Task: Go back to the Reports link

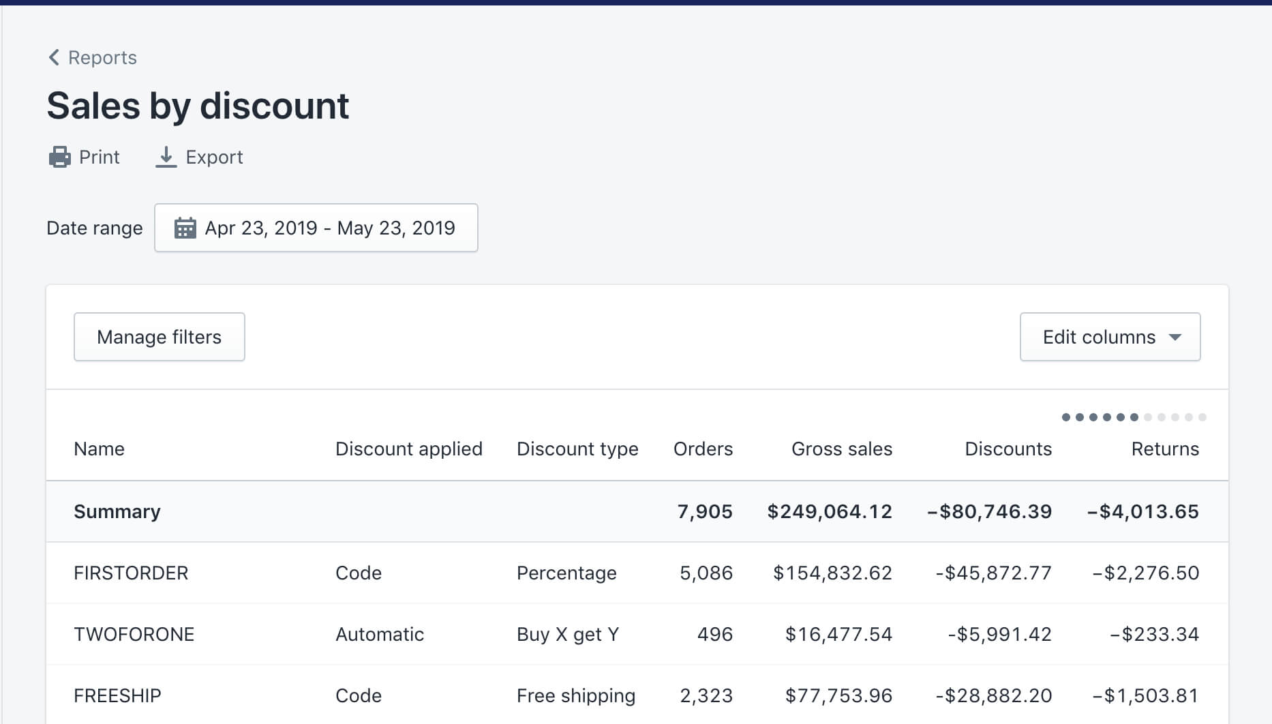Action: [102, 57]
